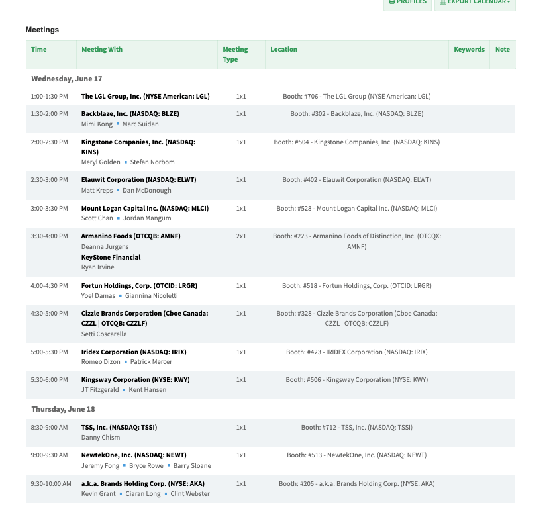Image resolution: width=553 pixels, height=521 pixels.
Task: Open TSS, Inc. (NASDAQ: TSSI) entry
Action: (119, 427)
